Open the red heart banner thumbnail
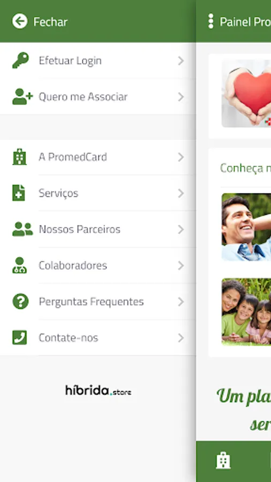271x482 pixels. 246,93
